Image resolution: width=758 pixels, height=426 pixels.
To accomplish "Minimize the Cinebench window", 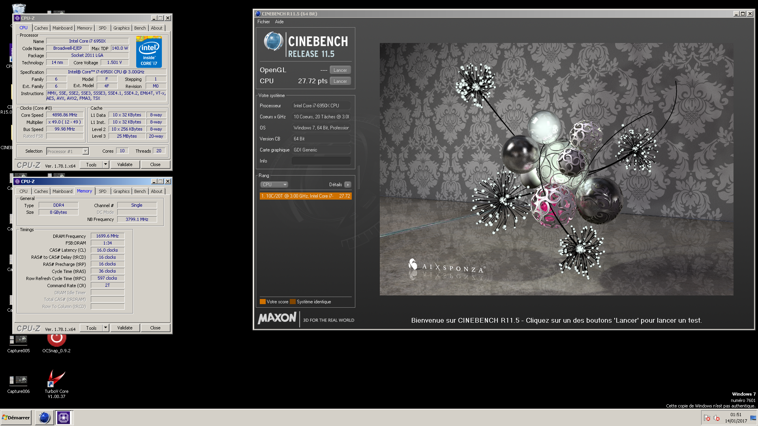I will (736, 14).
